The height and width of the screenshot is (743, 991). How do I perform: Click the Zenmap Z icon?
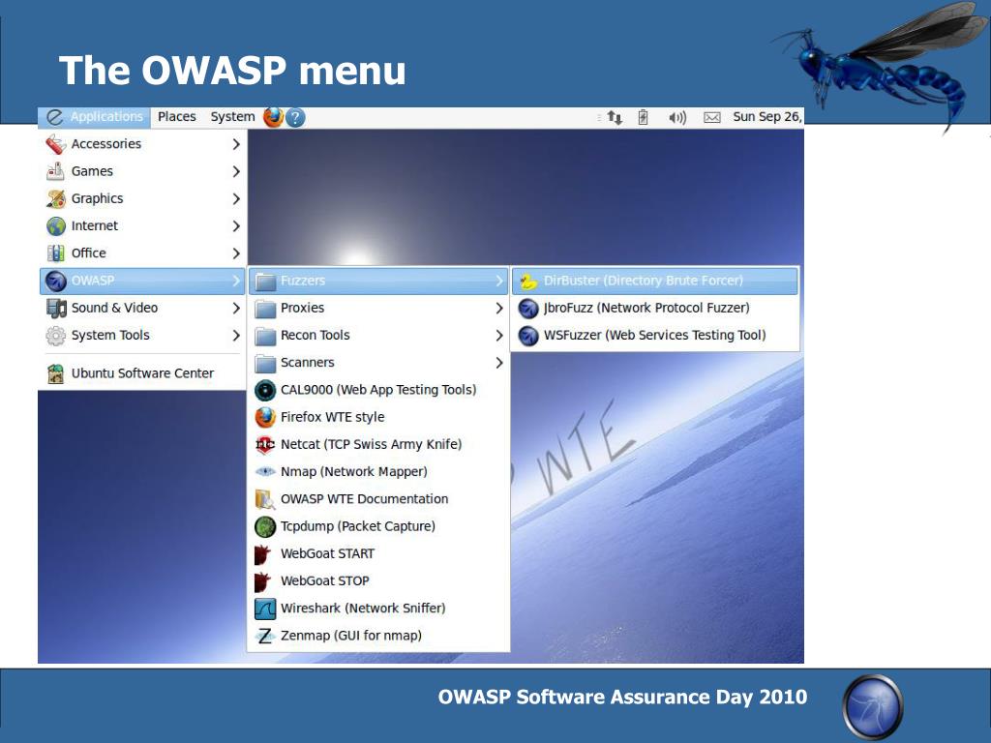tap(265, 636)
